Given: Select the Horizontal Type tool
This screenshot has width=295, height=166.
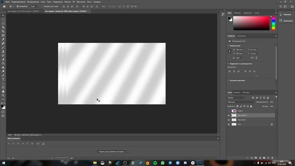Looking at the screenshot, I should point(3,79).
